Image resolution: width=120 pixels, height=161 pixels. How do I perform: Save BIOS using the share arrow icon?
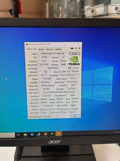70,68
